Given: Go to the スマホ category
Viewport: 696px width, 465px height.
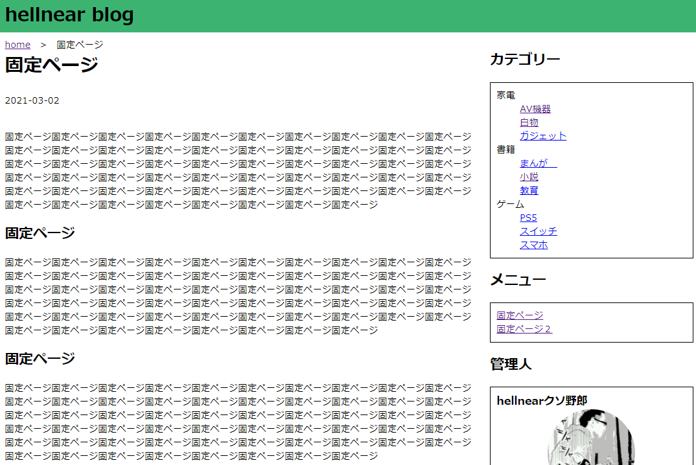Looking at the screenshot, I should (x=533, y=245).
